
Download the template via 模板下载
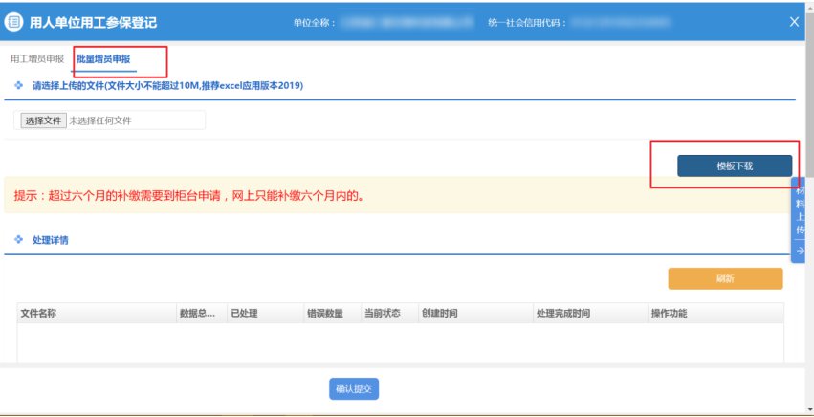734,165
